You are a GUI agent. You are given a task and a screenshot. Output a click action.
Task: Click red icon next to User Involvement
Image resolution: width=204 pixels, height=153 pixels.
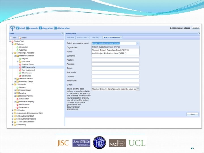point(20,70)
